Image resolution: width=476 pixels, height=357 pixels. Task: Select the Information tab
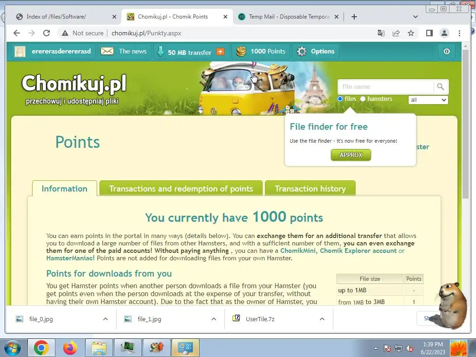click(x=64, y=189)
